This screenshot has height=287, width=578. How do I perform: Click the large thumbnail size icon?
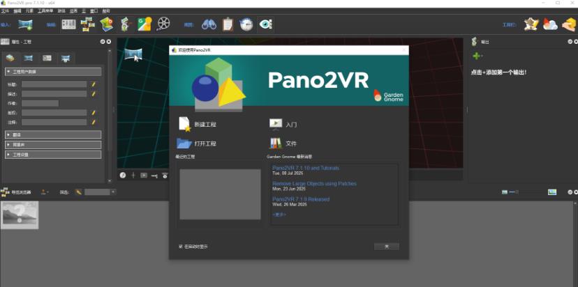click(x=552, y=192)
